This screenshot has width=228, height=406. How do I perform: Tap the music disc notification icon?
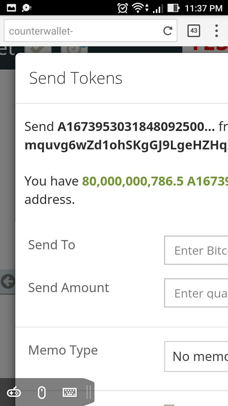coord(27,8)
